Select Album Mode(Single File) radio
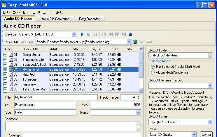This screenshot has width=217, height=137. coord(153,72)
